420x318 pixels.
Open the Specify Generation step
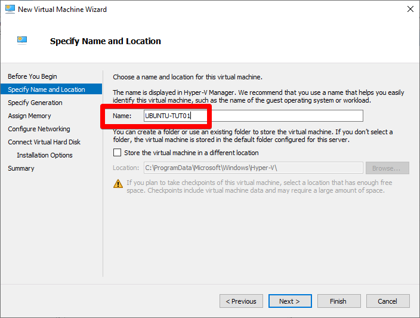coord(35,103)
